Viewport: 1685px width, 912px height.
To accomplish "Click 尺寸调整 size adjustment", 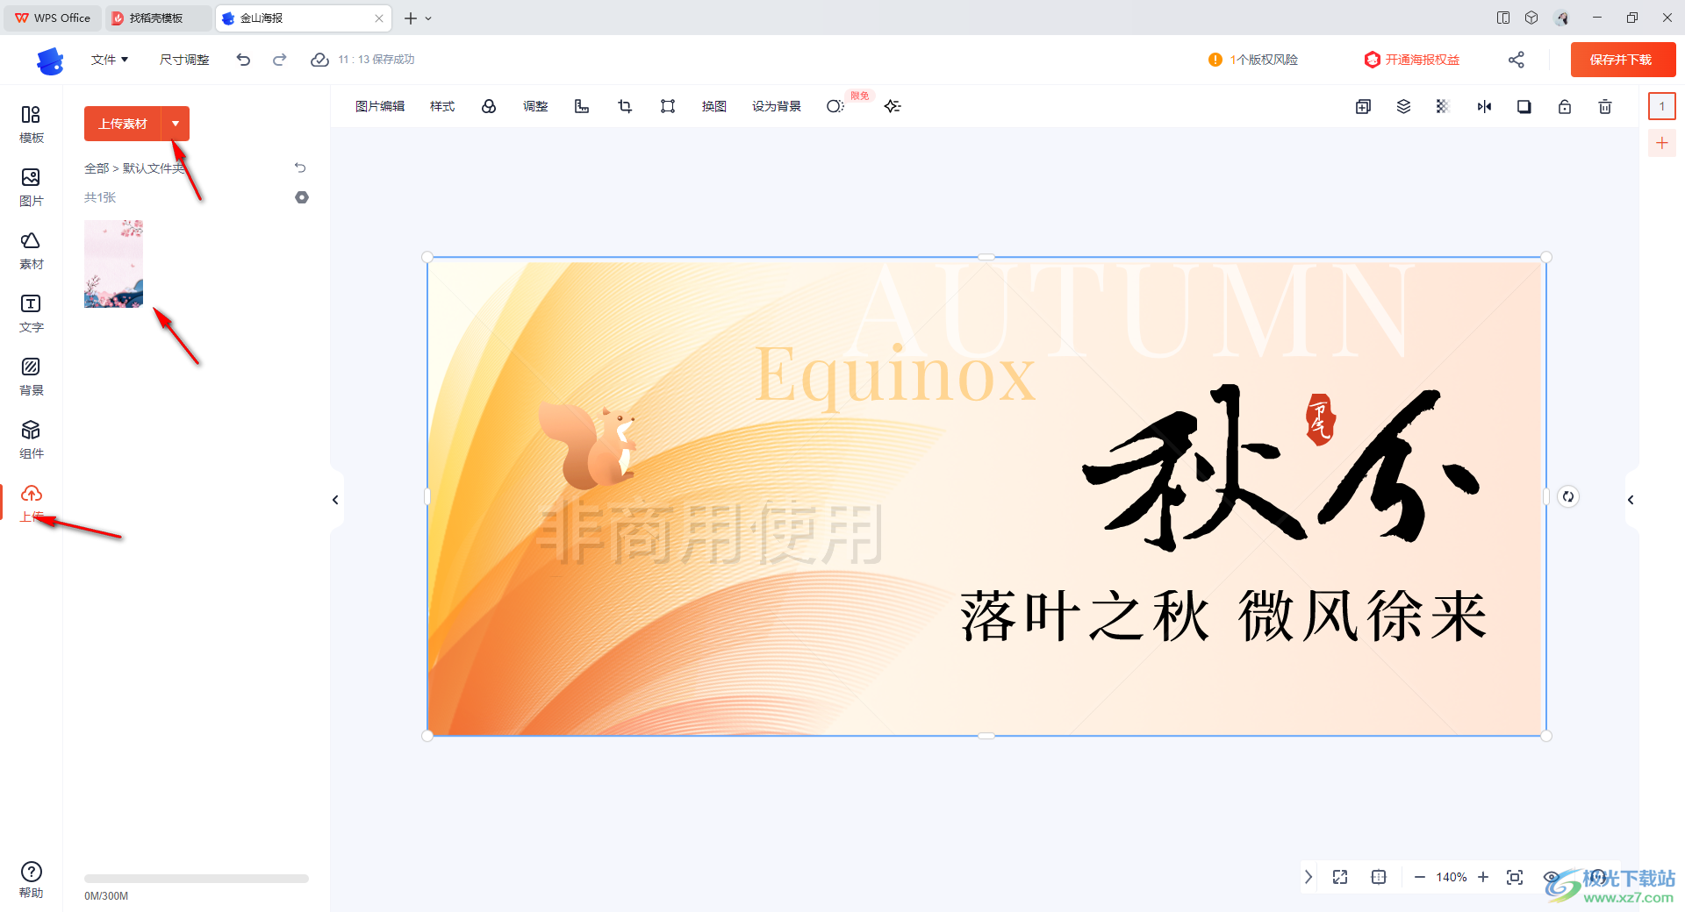I will click(x=184, y=60).
